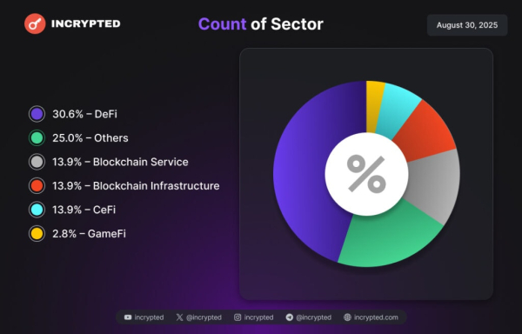Open the incrypted.com link

pos(376,317)
